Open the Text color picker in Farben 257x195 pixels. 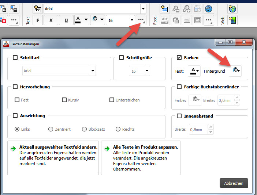pos(194,71)
